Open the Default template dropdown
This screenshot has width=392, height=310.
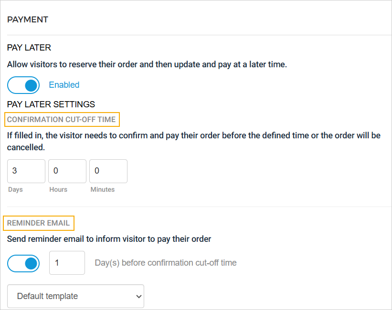pos(75,296)
